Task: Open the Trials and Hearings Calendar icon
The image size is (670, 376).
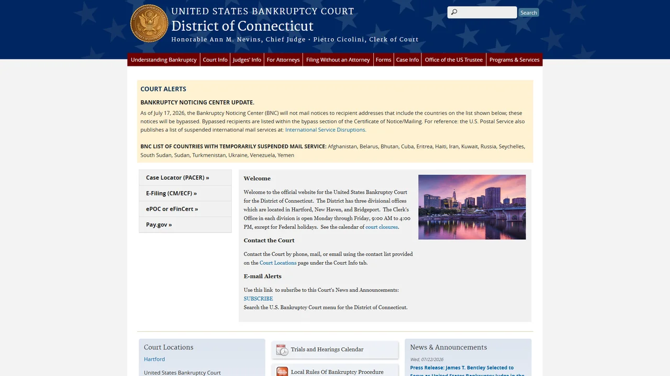Action: pyautogui.click(x=282, y=350)
